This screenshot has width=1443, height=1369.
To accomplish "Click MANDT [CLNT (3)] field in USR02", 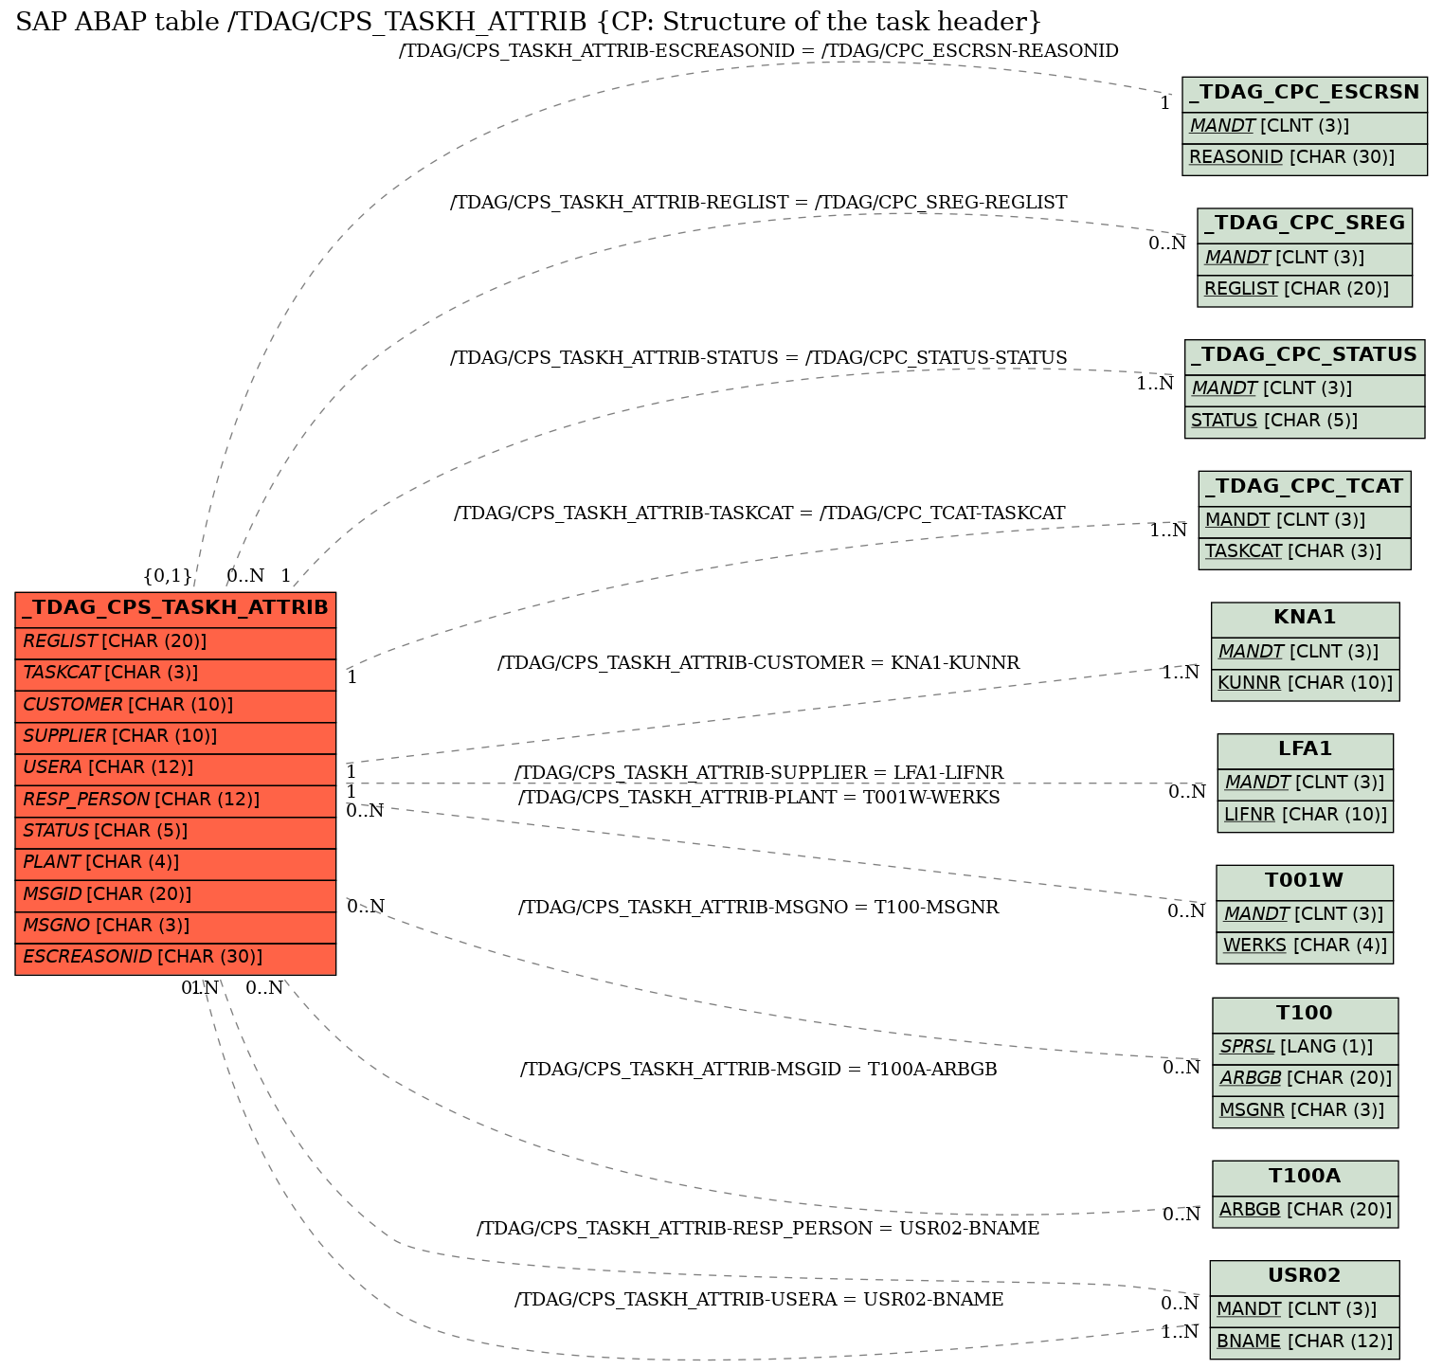I will coord(1305,1310).
